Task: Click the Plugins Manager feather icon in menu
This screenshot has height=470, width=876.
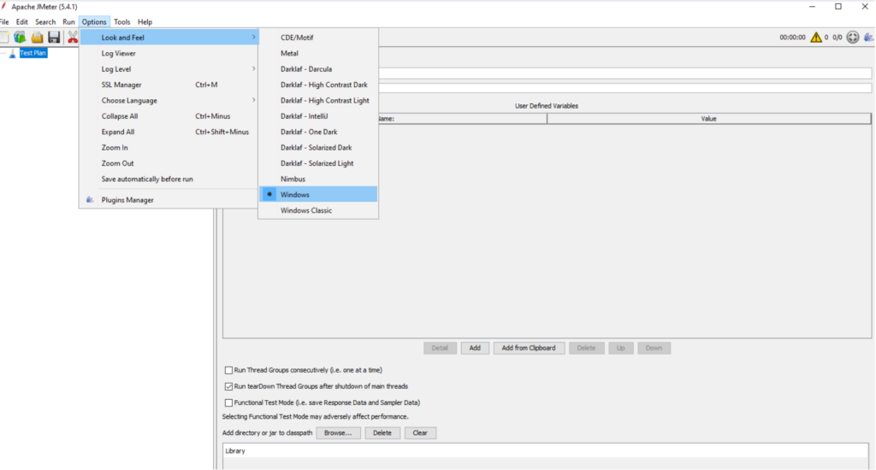Action: click(90, 200)
